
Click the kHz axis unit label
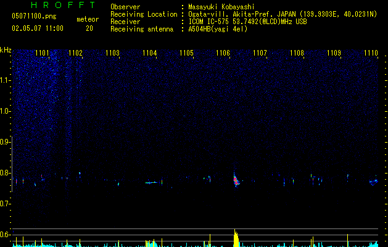[x=6, y=50]
